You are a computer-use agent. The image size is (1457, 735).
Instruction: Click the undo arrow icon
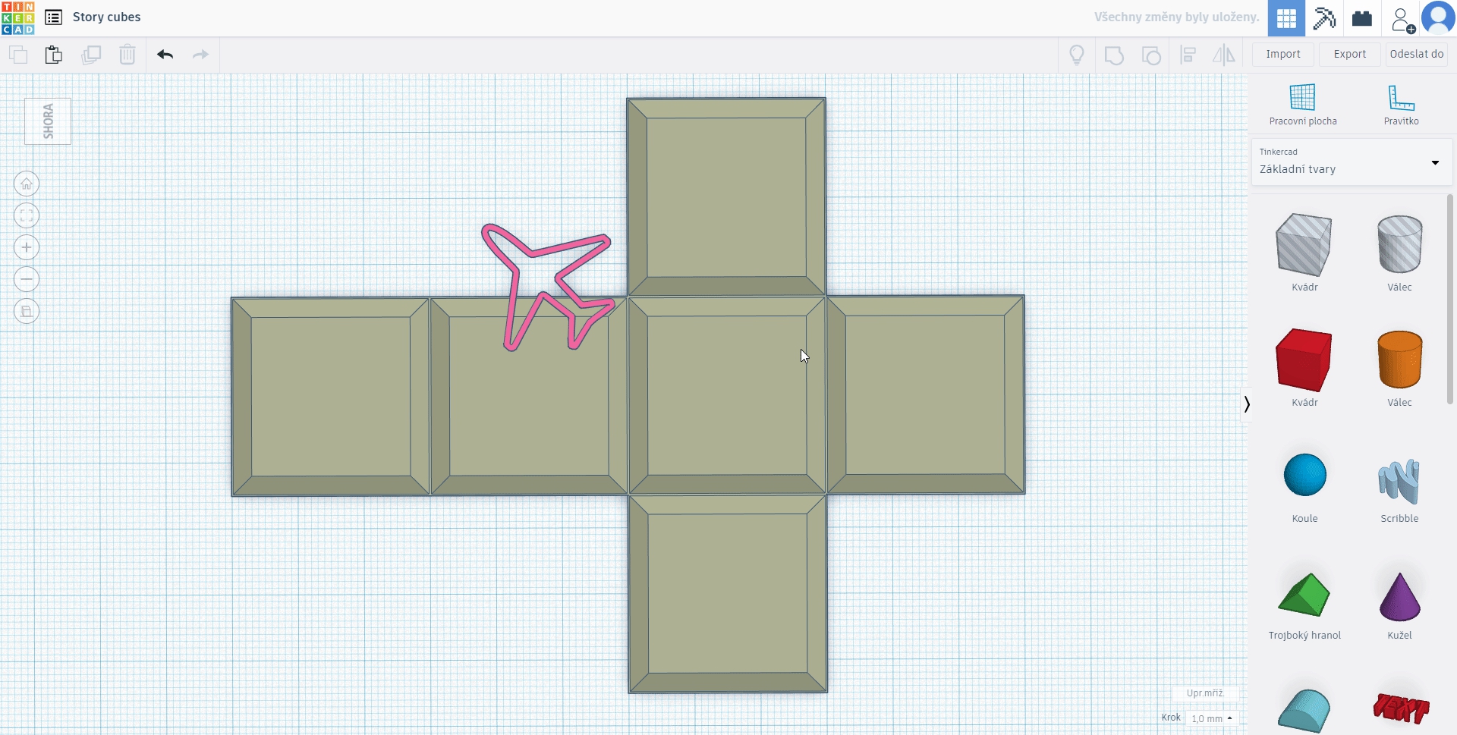(165, 55)
